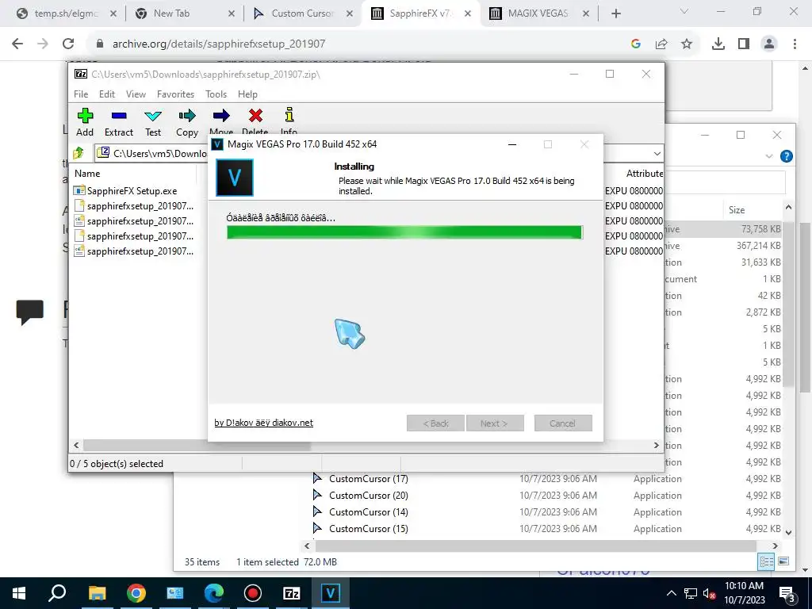Bookmark this page with the star icon

pyautogui.click(x=687, y=44)
